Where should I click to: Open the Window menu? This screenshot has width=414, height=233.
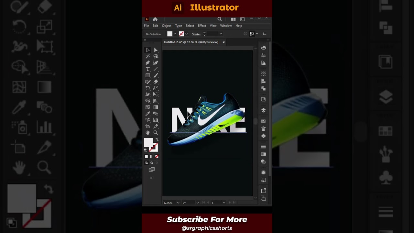(x=226, y=26)
